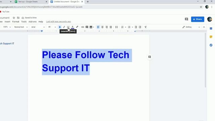215x121 pixels.
Task: Open Normal text style dropdown
Action: click(x=21, y=27)
